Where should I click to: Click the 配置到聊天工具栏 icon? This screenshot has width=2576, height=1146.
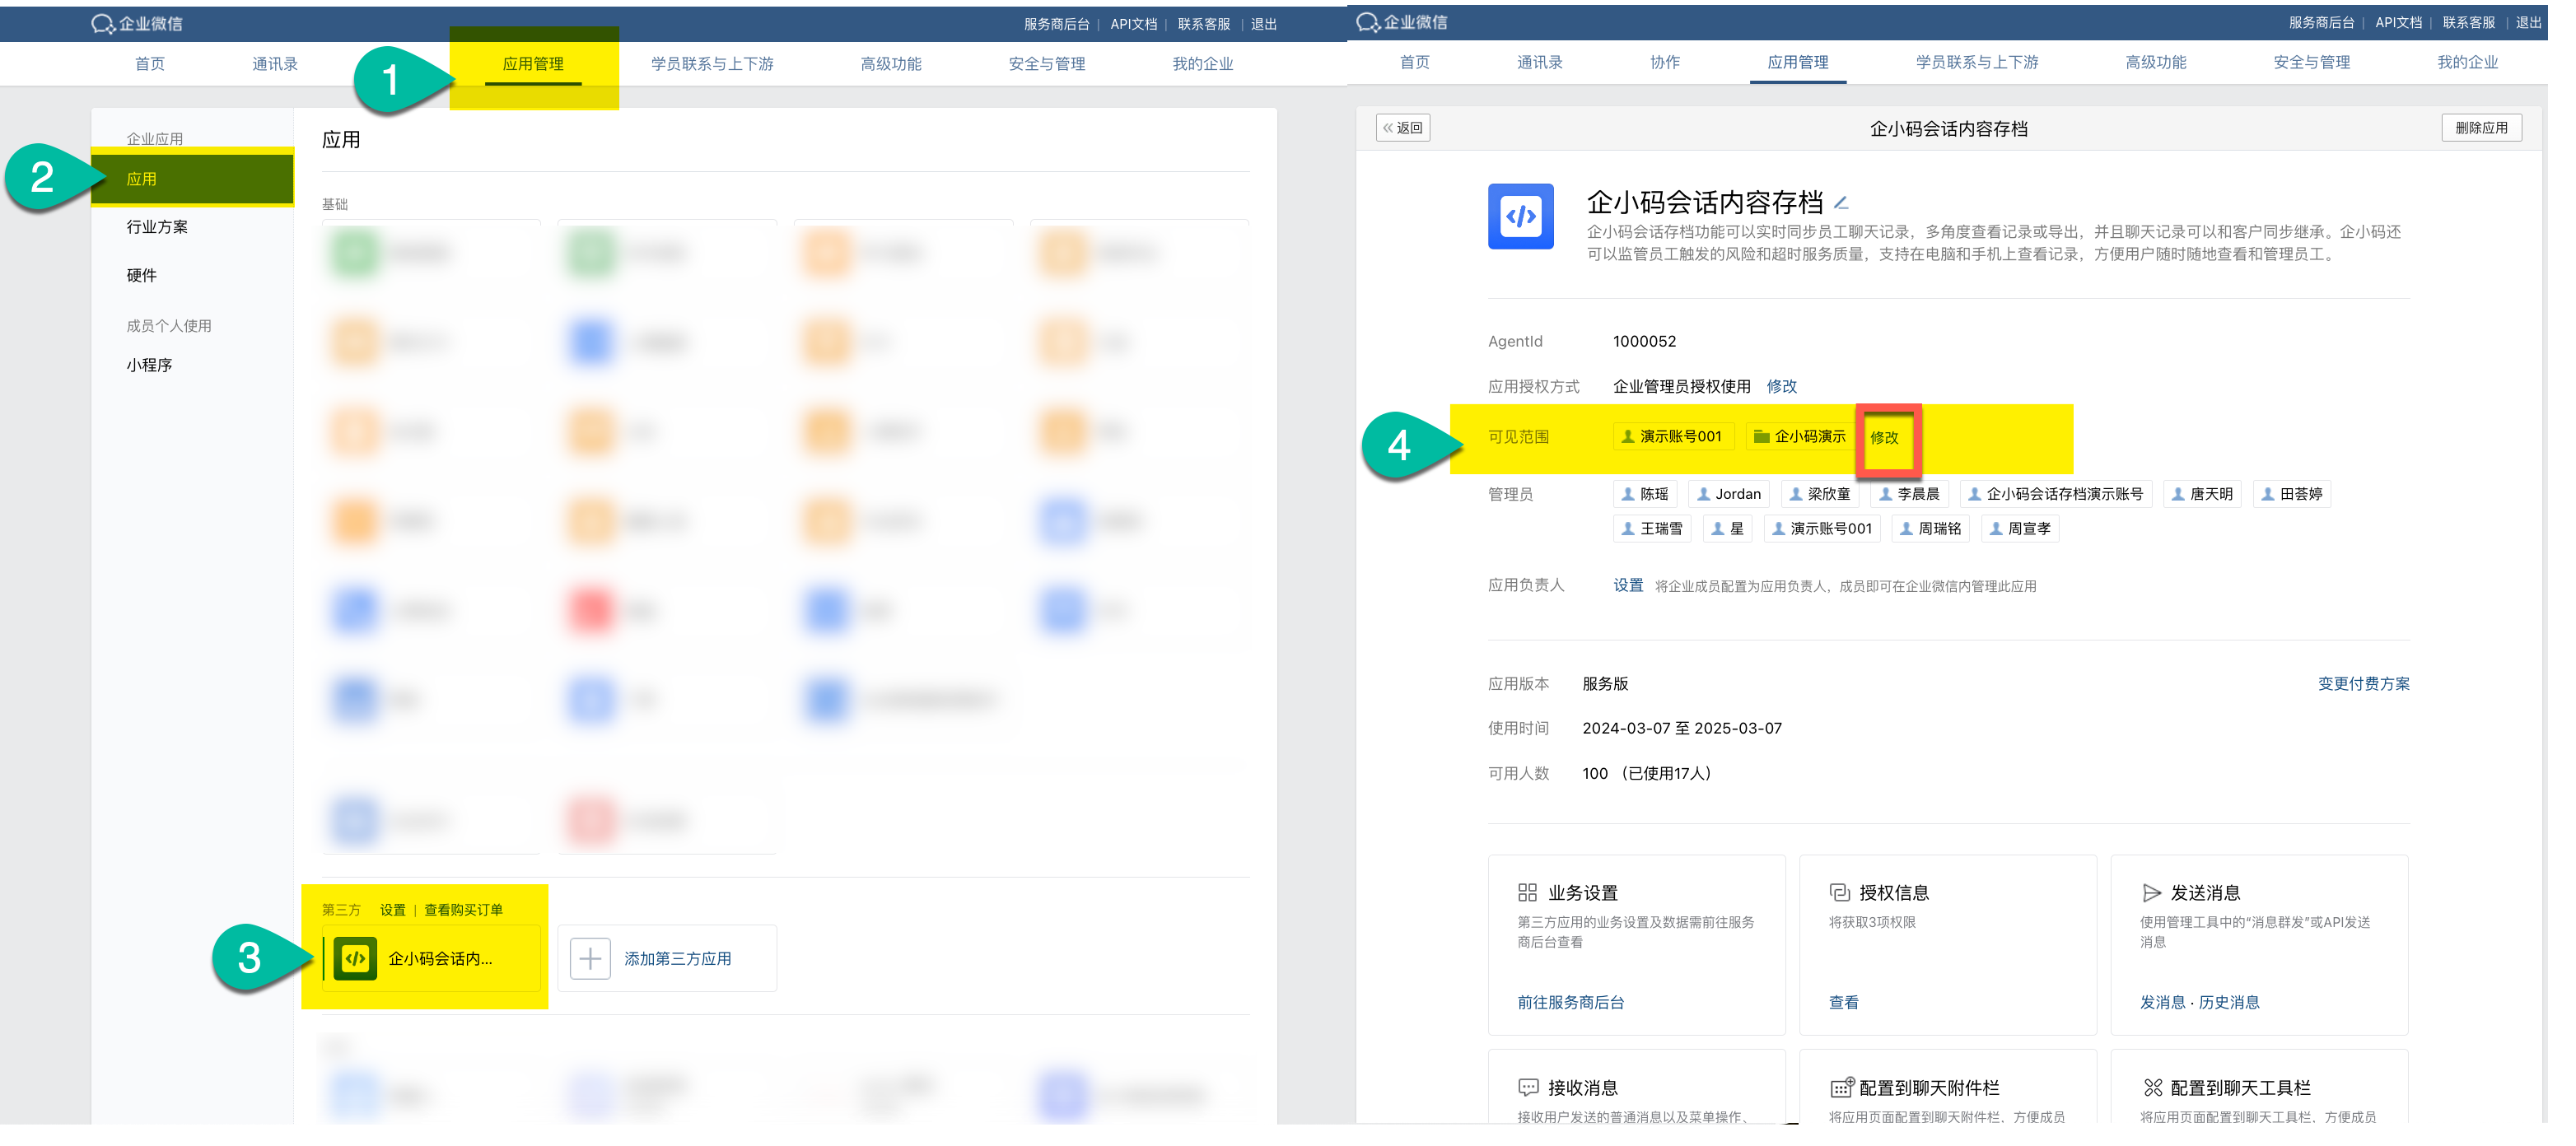(x=2152, y=1087)
